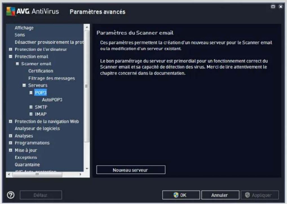Open Certification settings
Viewport: 287px width, 204px height.
41,71
